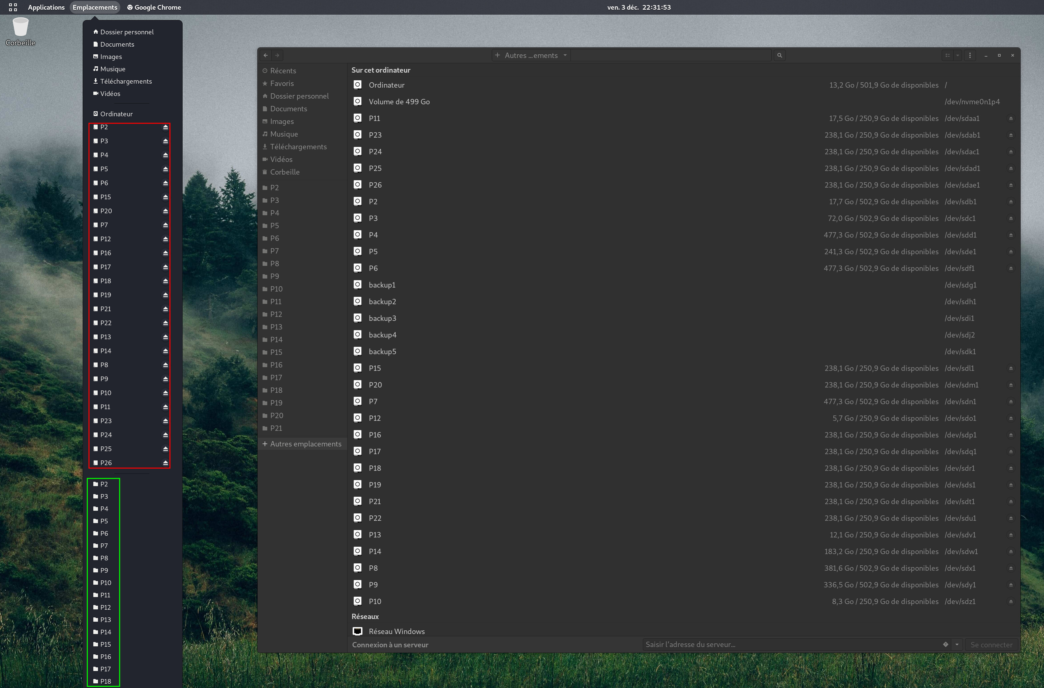Click the back arrow in file manager
The width and height of the screenshot is (1044, 688).
[266, 55]
